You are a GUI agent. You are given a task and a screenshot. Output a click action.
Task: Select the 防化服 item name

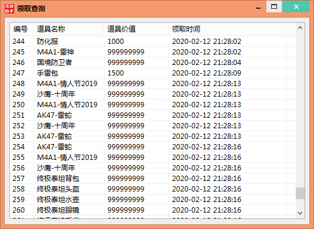coord(48,42)
